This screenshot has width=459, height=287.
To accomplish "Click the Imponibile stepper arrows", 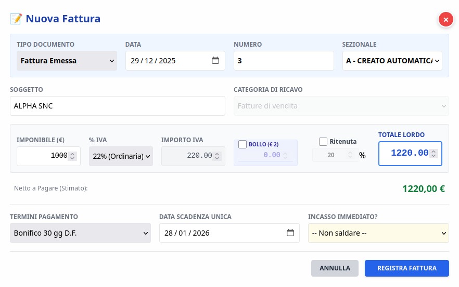I will 72,156.
